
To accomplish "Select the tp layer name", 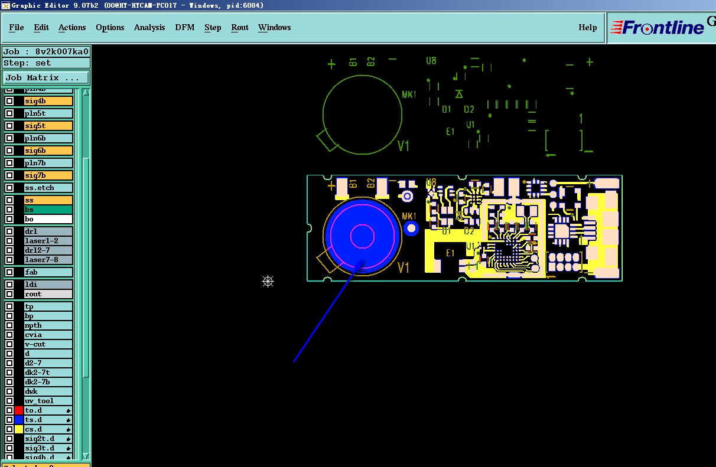I will 48,306.
